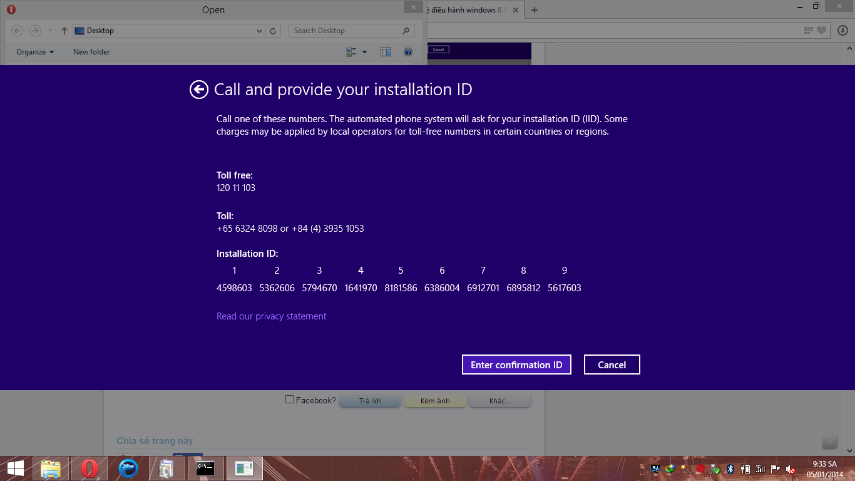
Task: Click the Trả lời button
Action: click(370, 401)
